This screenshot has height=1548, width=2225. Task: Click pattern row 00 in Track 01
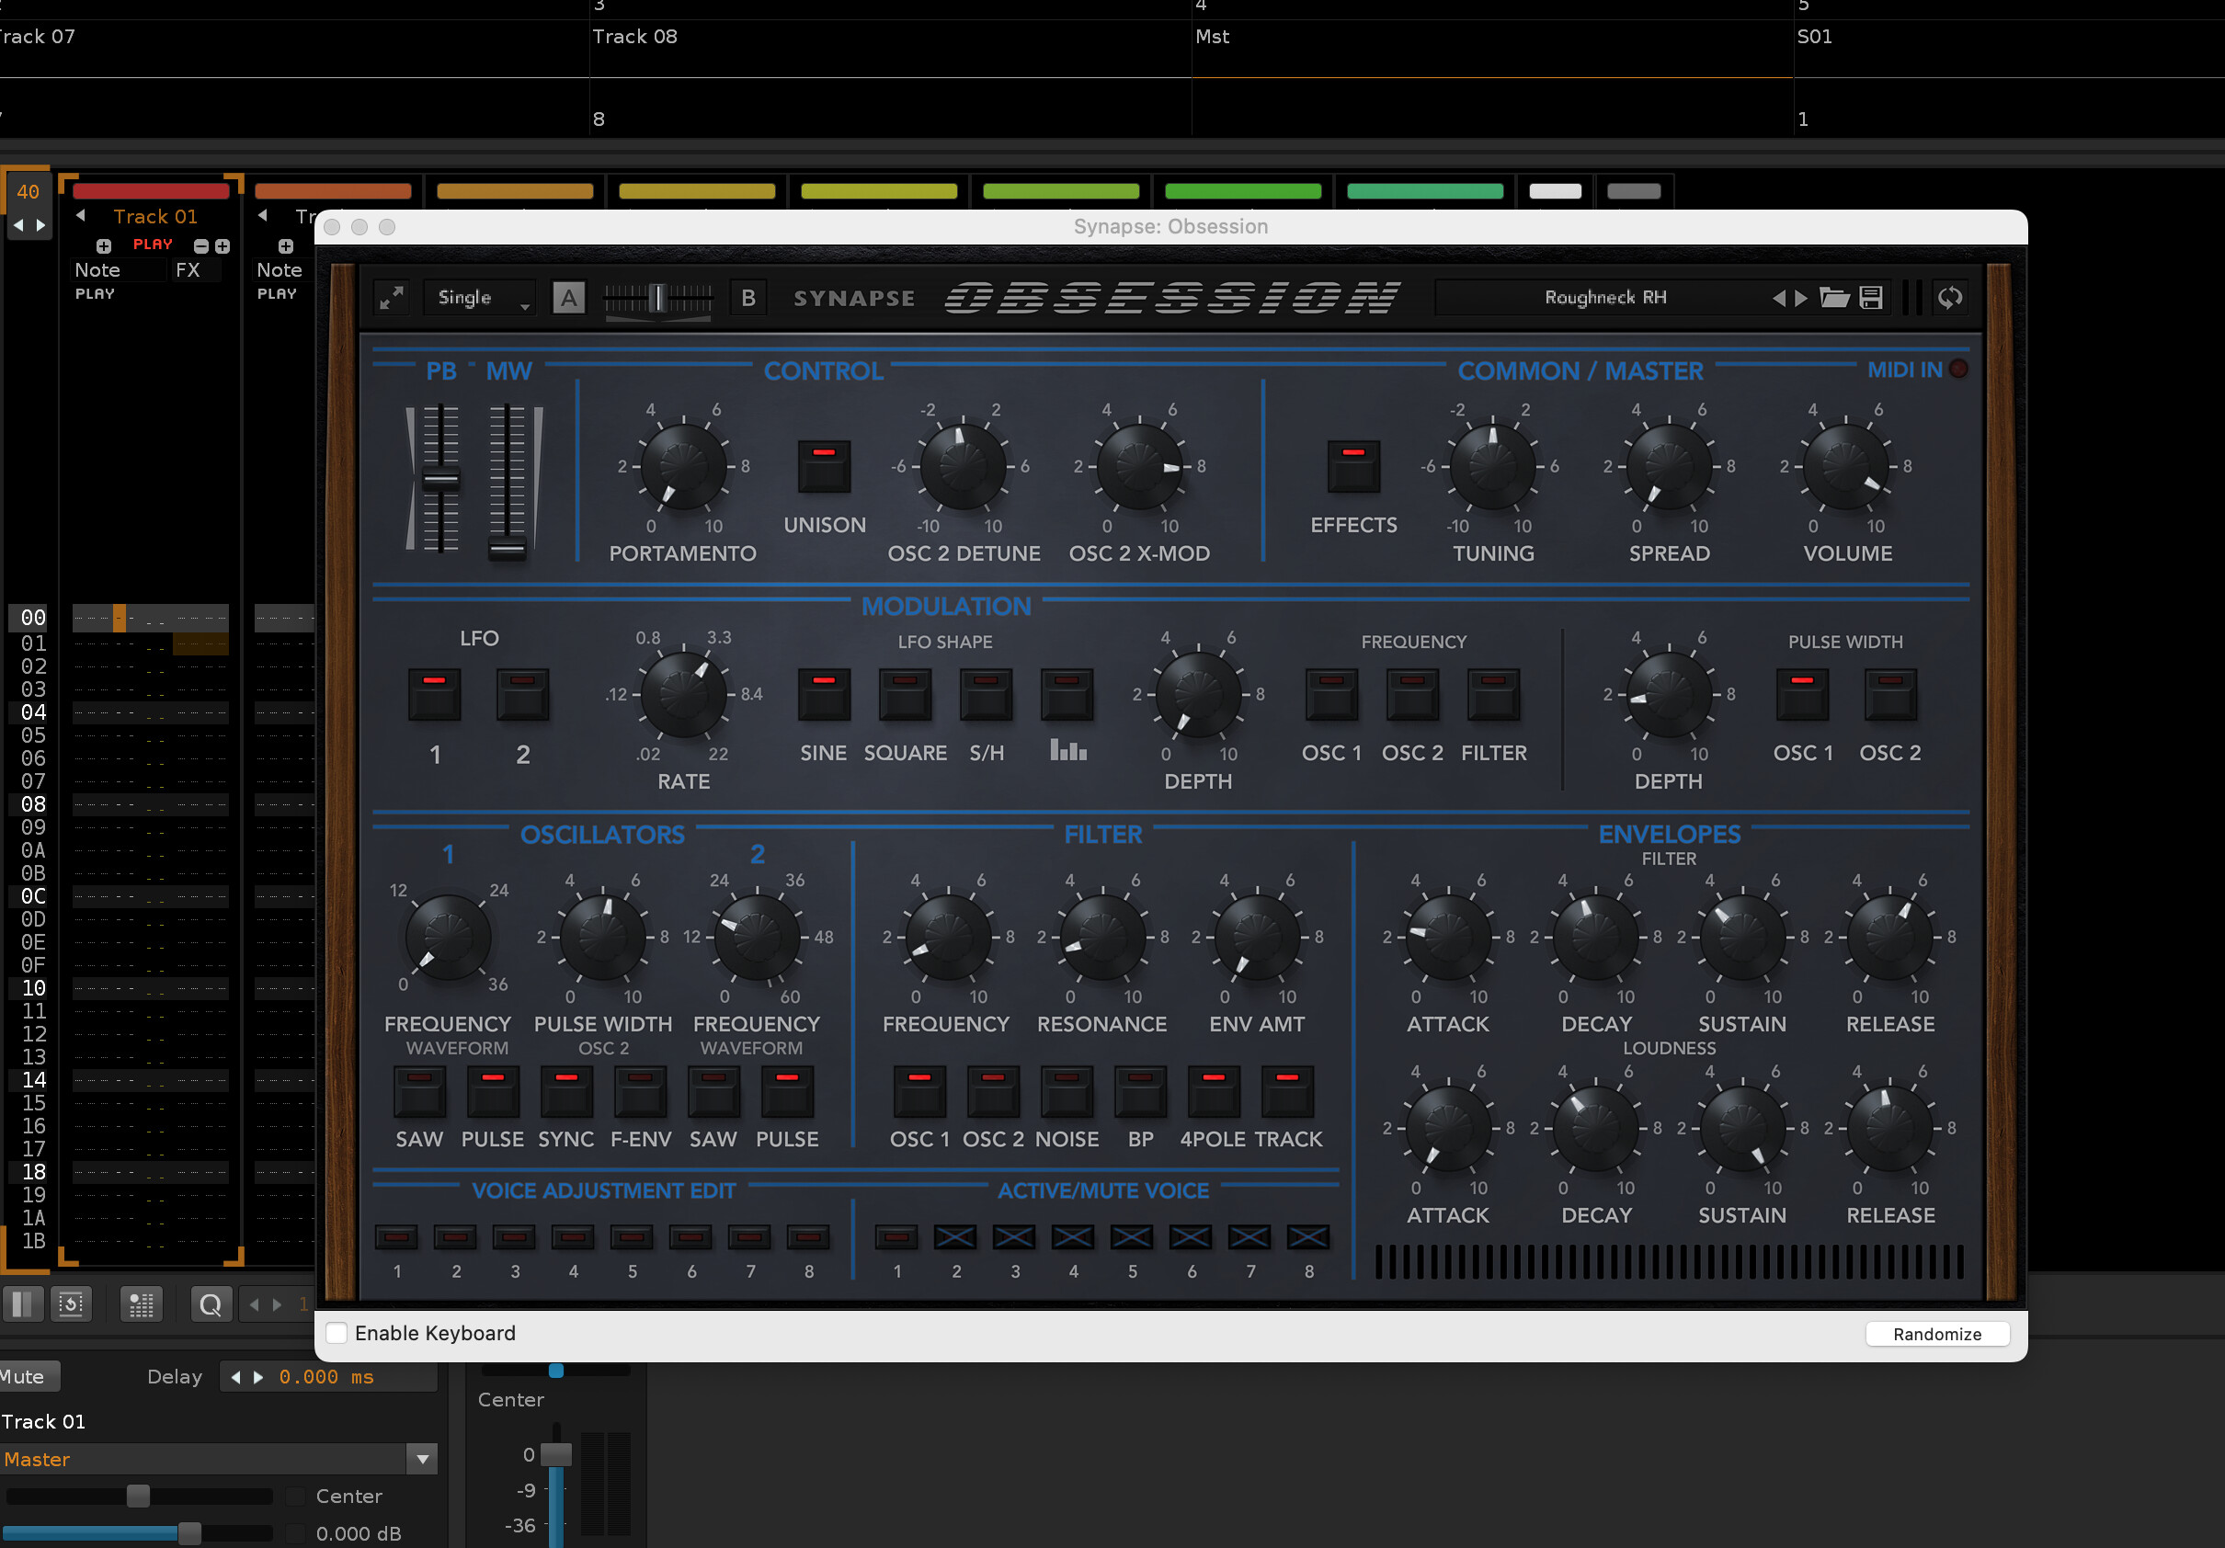[x=150, y=617]
